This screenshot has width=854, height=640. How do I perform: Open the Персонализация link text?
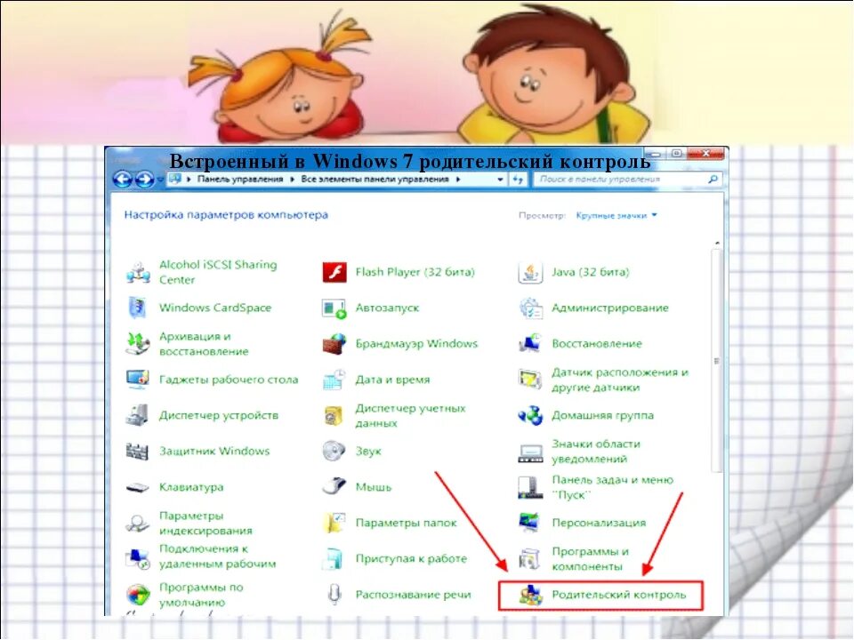click(x=599, y=523)
